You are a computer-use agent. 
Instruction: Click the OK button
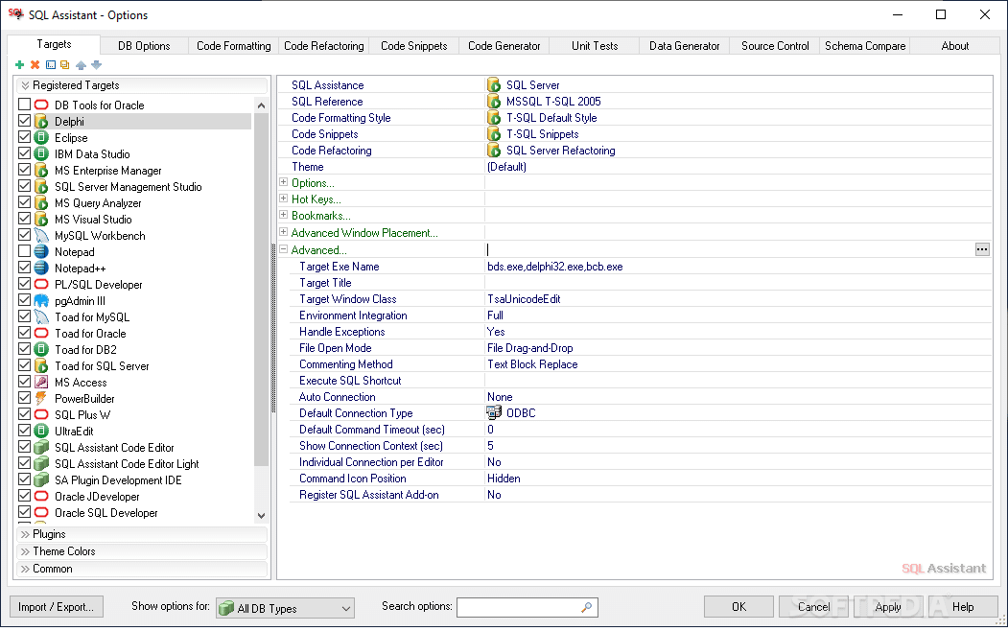(x=738, y=607)
